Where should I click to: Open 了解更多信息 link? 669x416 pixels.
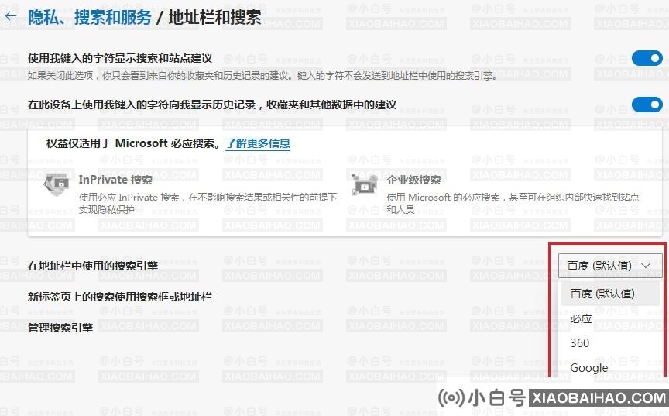[258, 143]
